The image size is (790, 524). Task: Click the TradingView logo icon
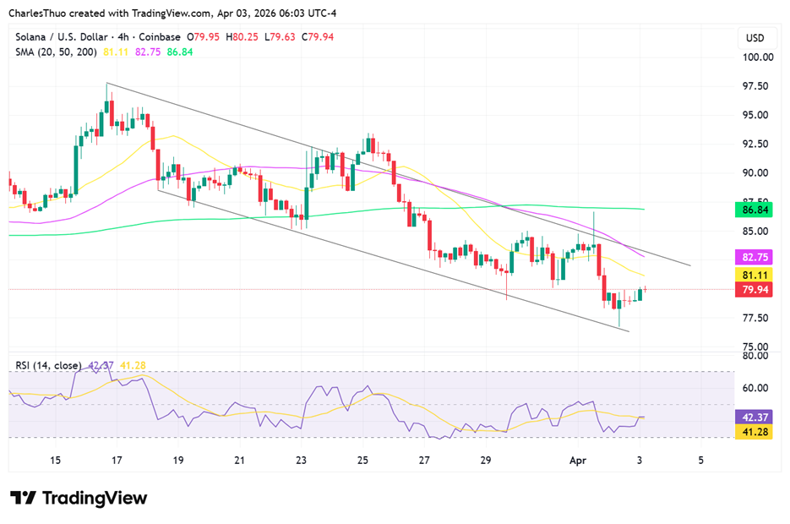pos(23,498)
